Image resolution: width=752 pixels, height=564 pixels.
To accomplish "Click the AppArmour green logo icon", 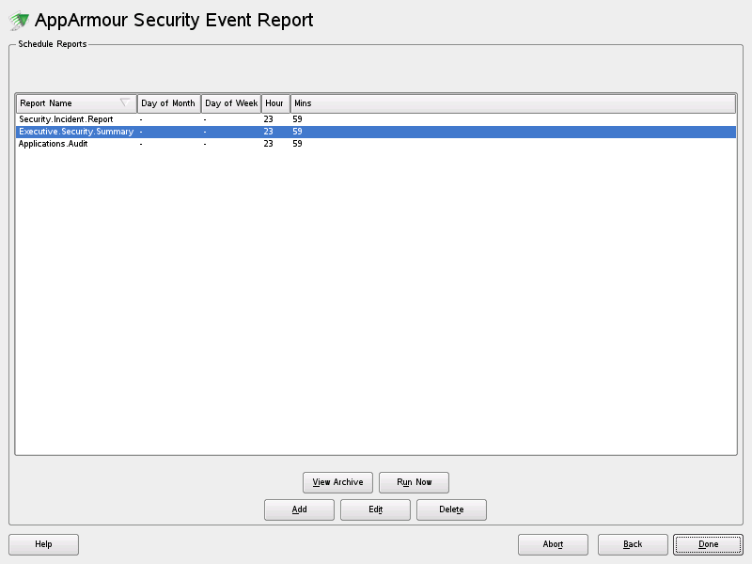I will tap(18, 19).
